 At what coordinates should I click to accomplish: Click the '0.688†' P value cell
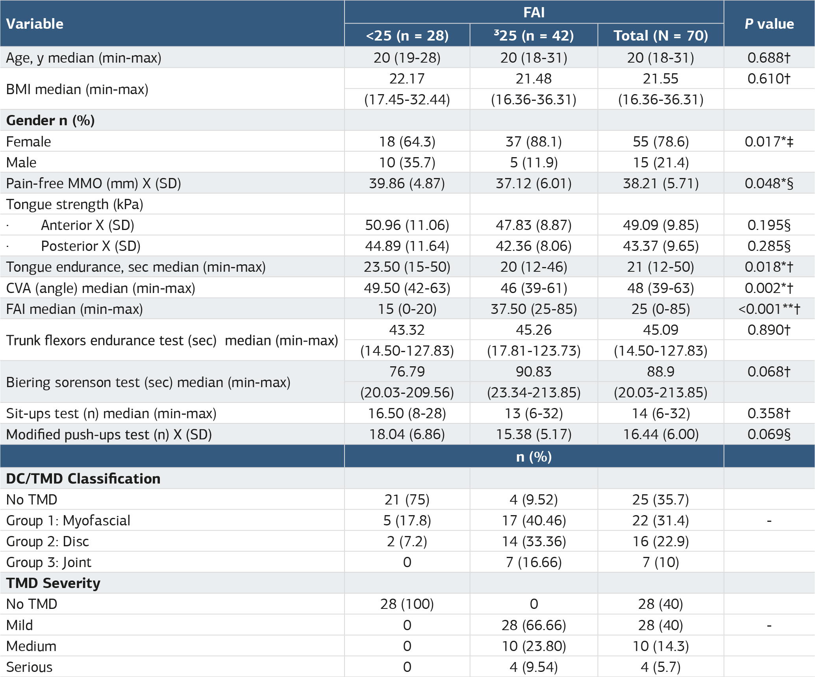(x=769, y=58)
